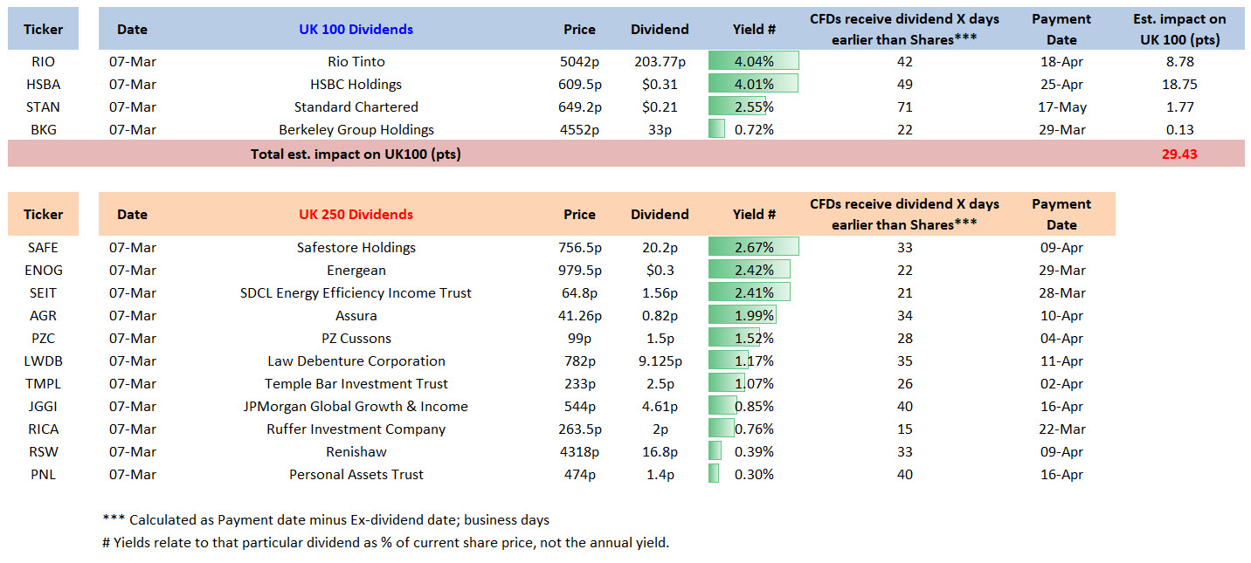This screenshot has height=563, width=1251.
Task: Select 'JPMorgan Global Growth & Income' cell
Action: (356, 406)
